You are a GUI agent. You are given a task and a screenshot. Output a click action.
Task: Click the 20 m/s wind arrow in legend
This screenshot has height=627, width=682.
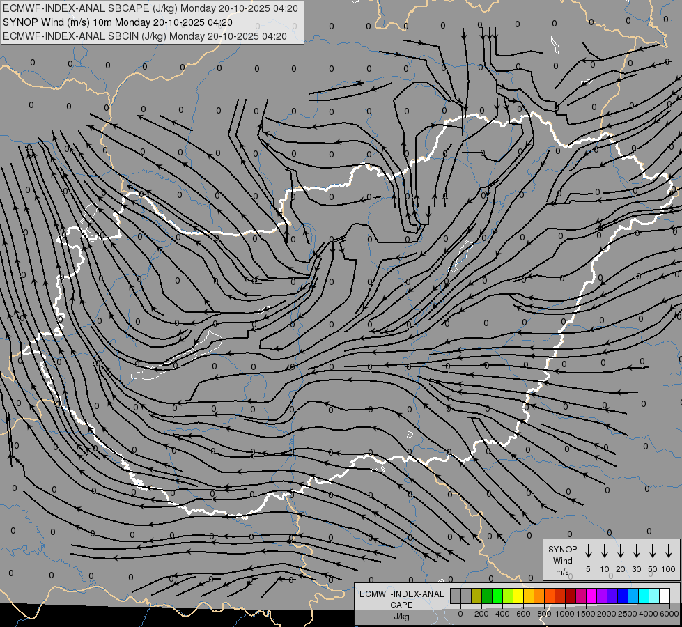click(x=620, y=551)
